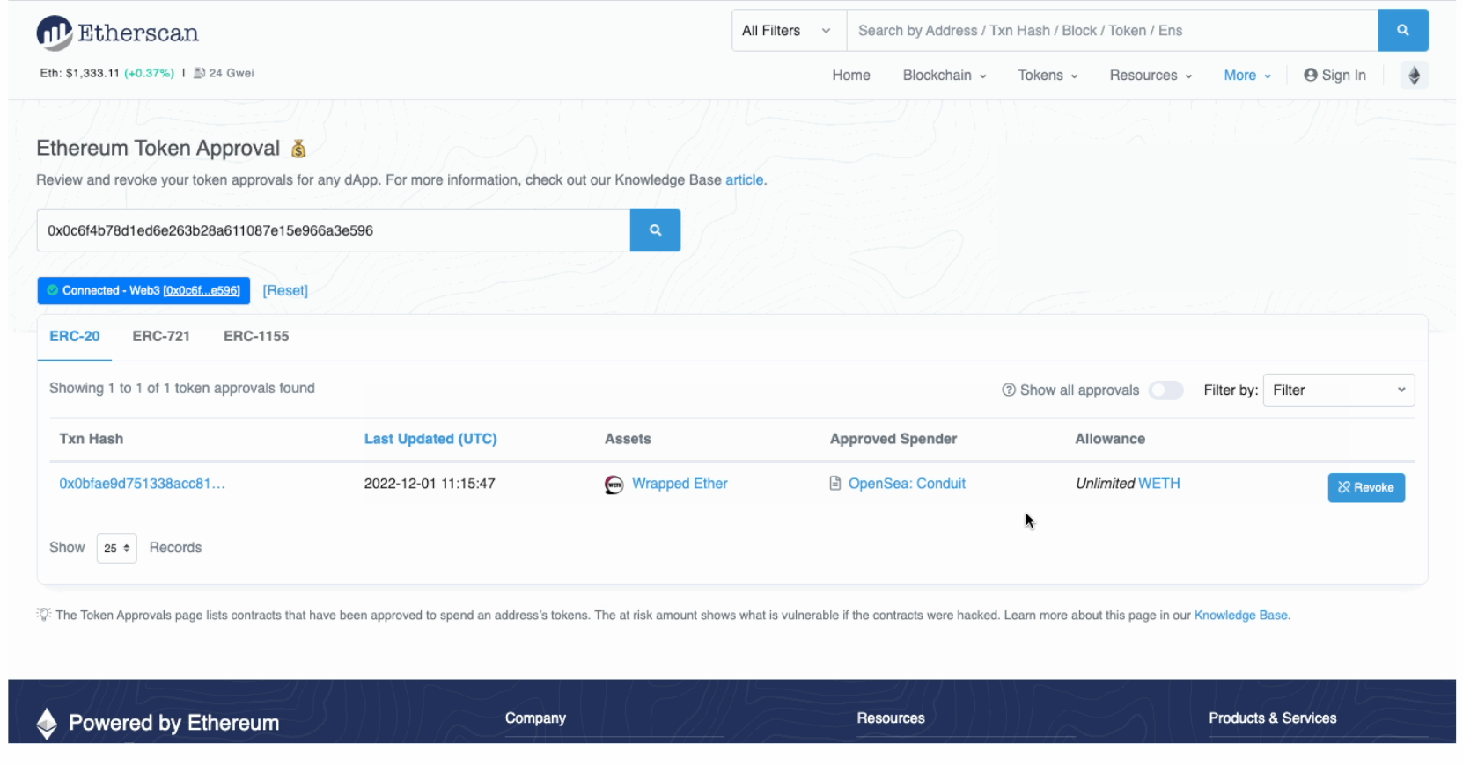
Task: Click the Show all approvals help icon
Action: (1009, 390)
